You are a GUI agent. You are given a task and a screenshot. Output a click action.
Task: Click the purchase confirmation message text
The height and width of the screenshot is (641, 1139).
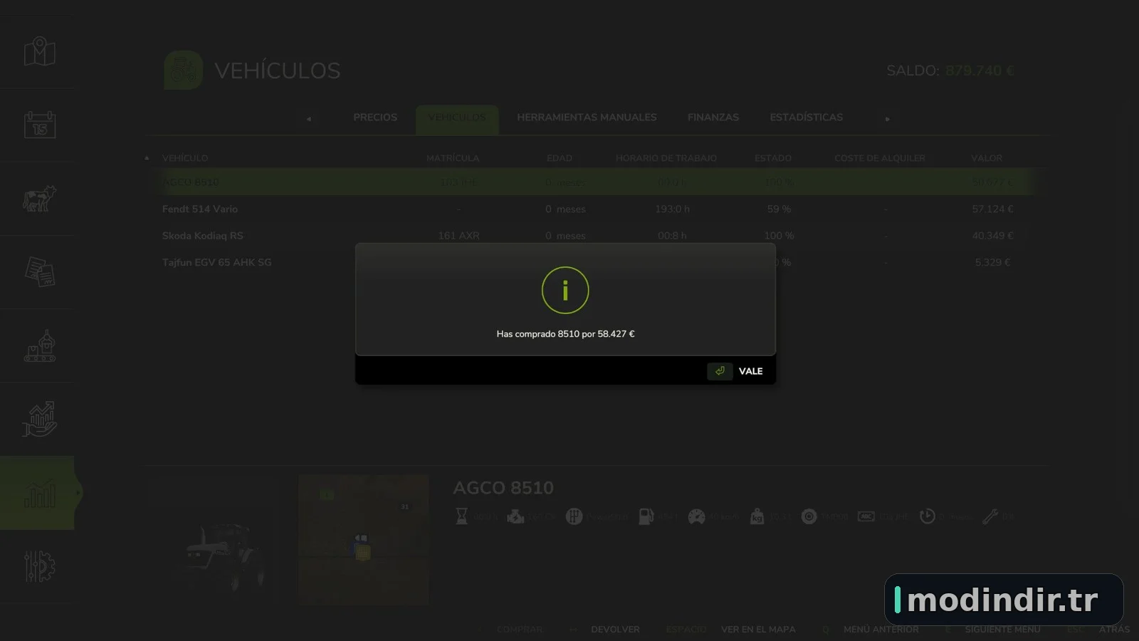point(565,334)
